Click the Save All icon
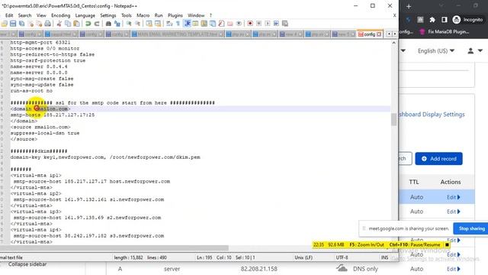Viewport: 488px width, 275px height. pos(21,24)
